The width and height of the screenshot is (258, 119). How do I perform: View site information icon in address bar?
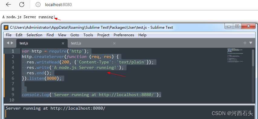coord(38,5)
